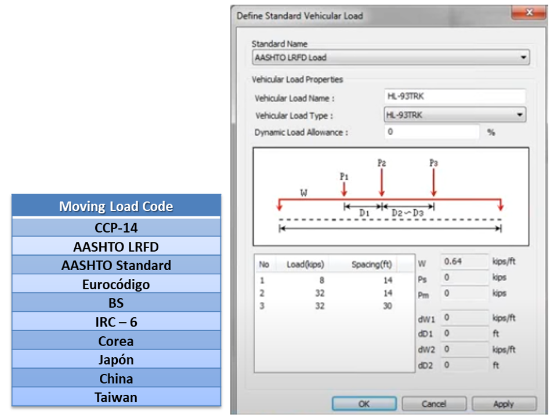Image resolution: width=550 pixels, height=418 pixels.
Task: Click the W distributed load label in diagram
Action: point(304,192)
